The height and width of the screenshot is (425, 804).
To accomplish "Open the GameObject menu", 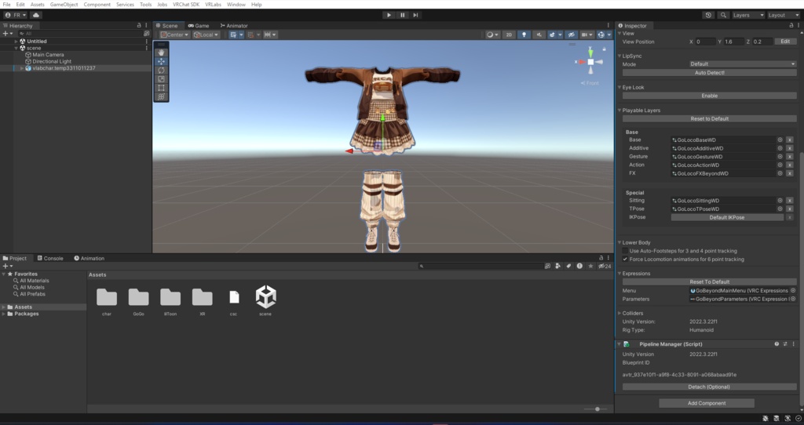I will 64,4.
